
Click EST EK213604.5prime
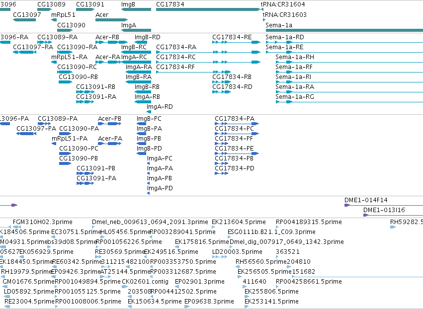click(239, 222)
